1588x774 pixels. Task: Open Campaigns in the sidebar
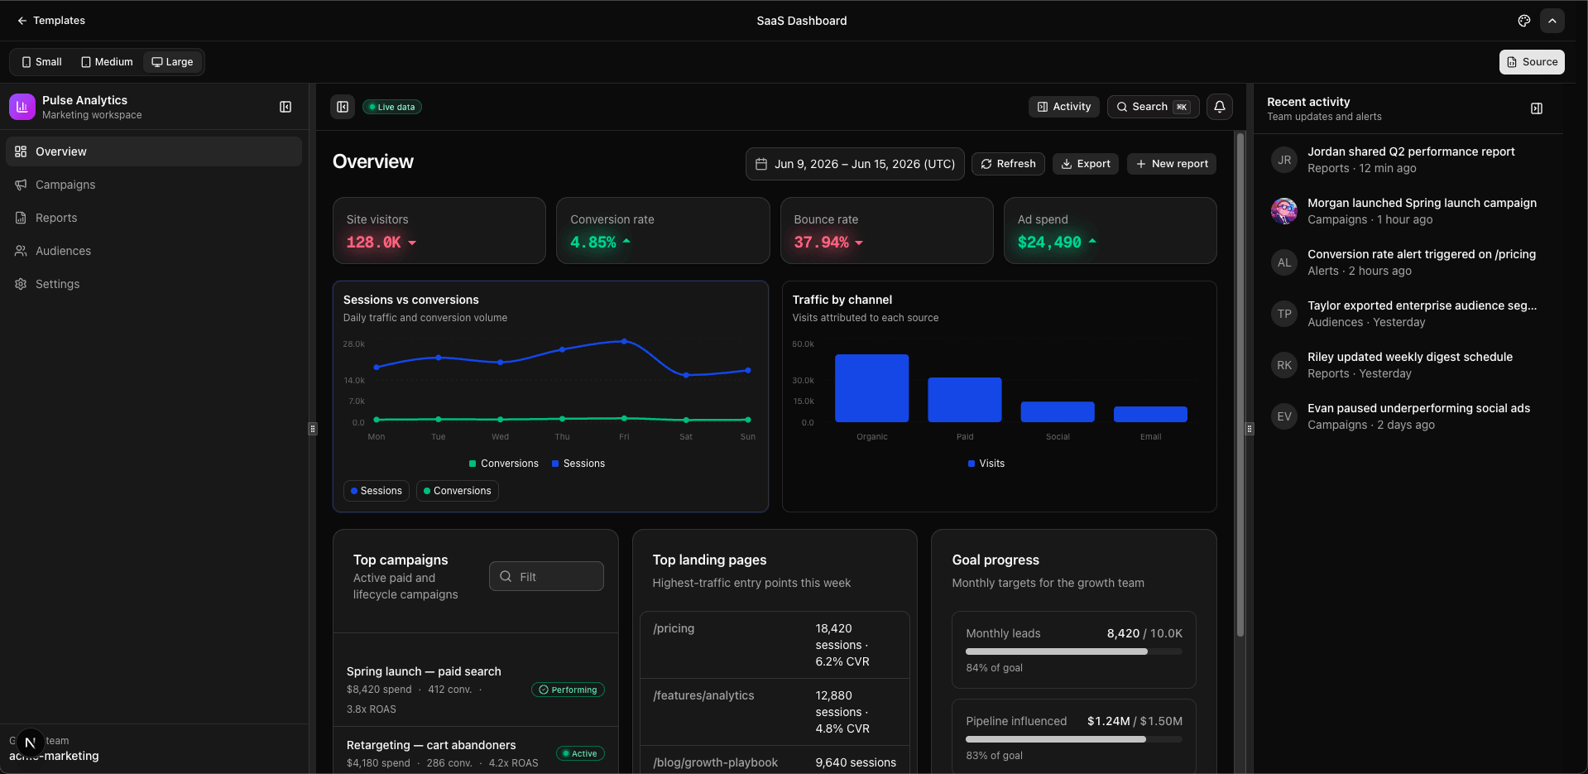pos(154,185)
